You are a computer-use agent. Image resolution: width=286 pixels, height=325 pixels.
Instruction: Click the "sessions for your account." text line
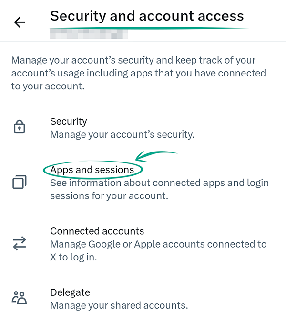pos(110,195)
